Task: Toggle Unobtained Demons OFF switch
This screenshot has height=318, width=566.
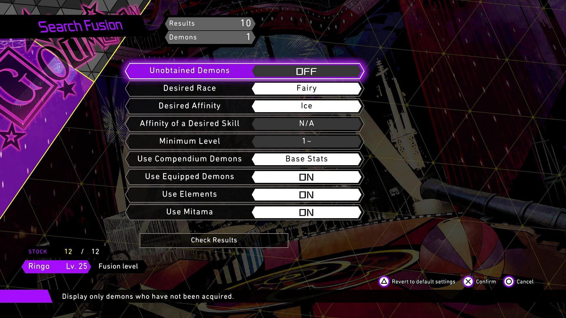Action: 305,70
